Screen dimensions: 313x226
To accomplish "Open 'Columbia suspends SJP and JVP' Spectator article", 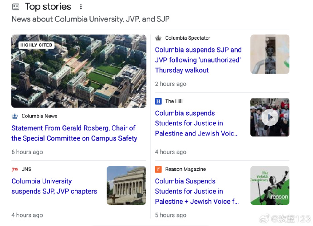I will click(x=198, y=60).
